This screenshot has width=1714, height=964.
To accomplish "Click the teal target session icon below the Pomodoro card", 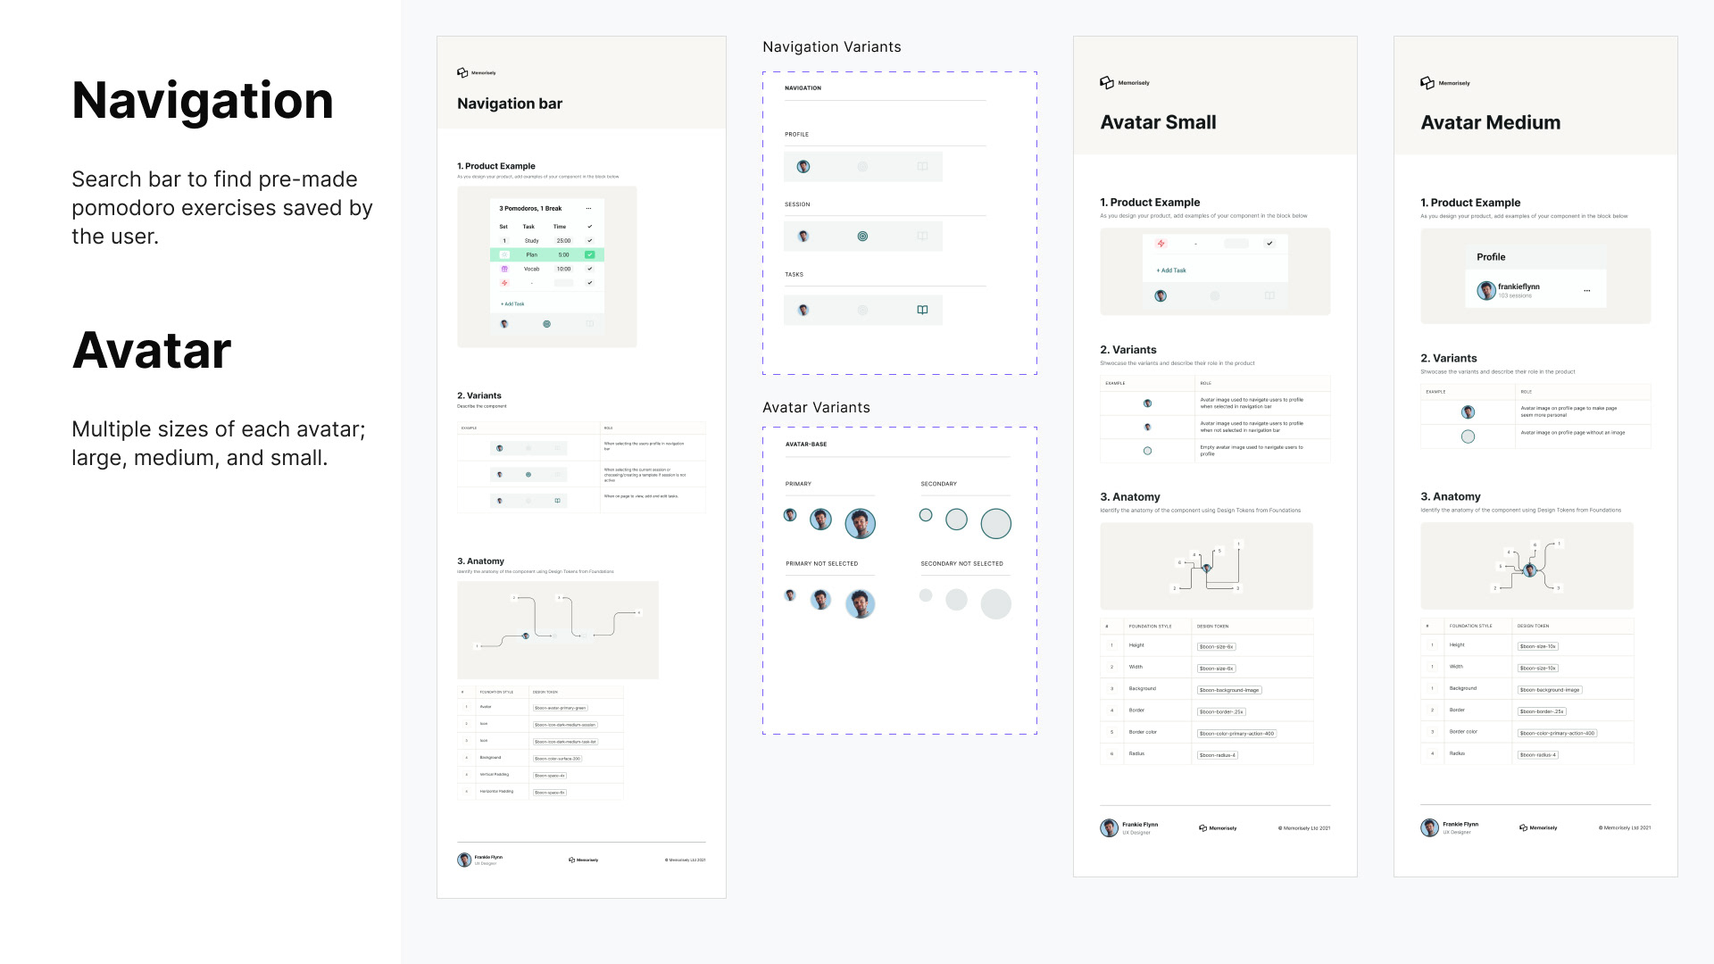I will coord(547,324).
